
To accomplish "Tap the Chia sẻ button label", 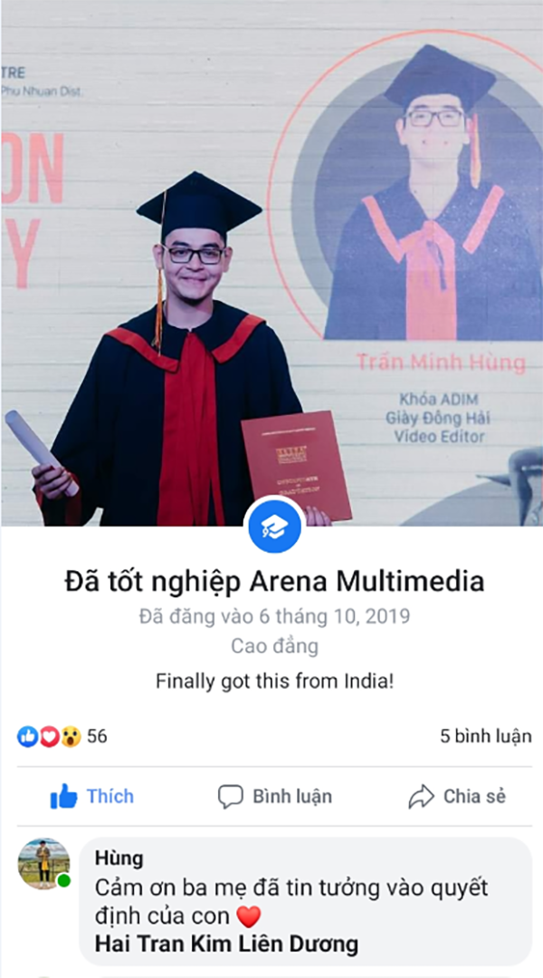I will click(x=474, y=797).
